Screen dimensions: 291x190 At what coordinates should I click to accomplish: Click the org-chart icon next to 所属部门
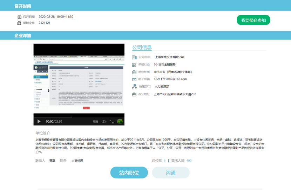coord(134,87)
